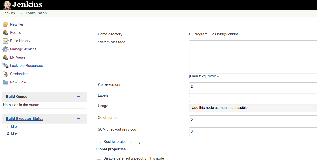Image resolution: width=317 pixels, height=163 pixels.
Task: Click the # of executors field
Action: [x=253, y=87]
